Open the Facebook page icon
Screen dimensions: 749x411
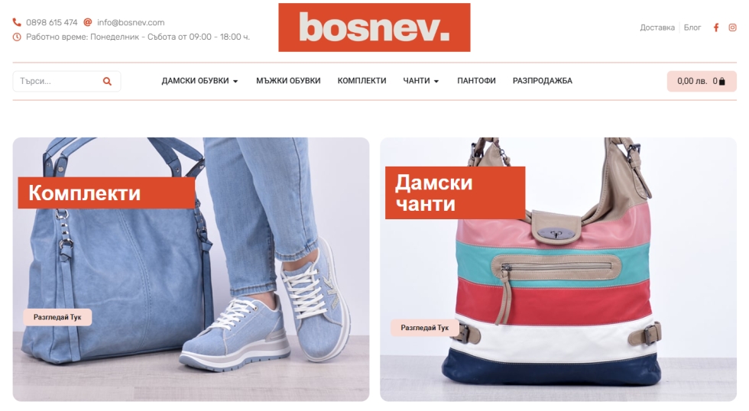coord(715,28)
